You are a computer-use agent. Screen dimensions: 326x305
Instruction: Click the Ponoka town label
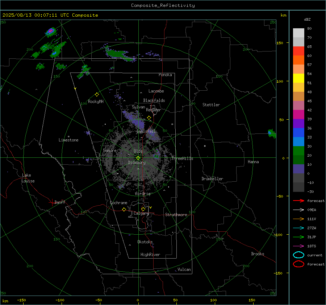(165, 75)
